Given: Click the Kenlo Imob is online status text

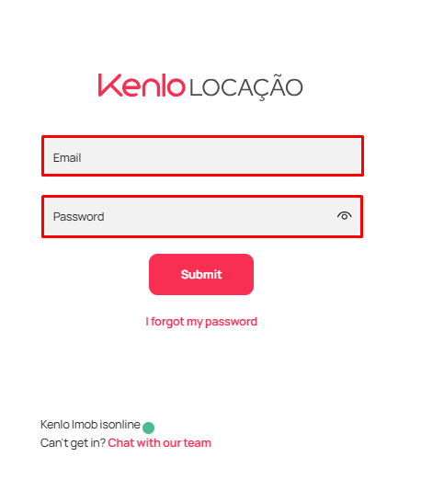Looking at the screenshot, I should pos(90,425).
